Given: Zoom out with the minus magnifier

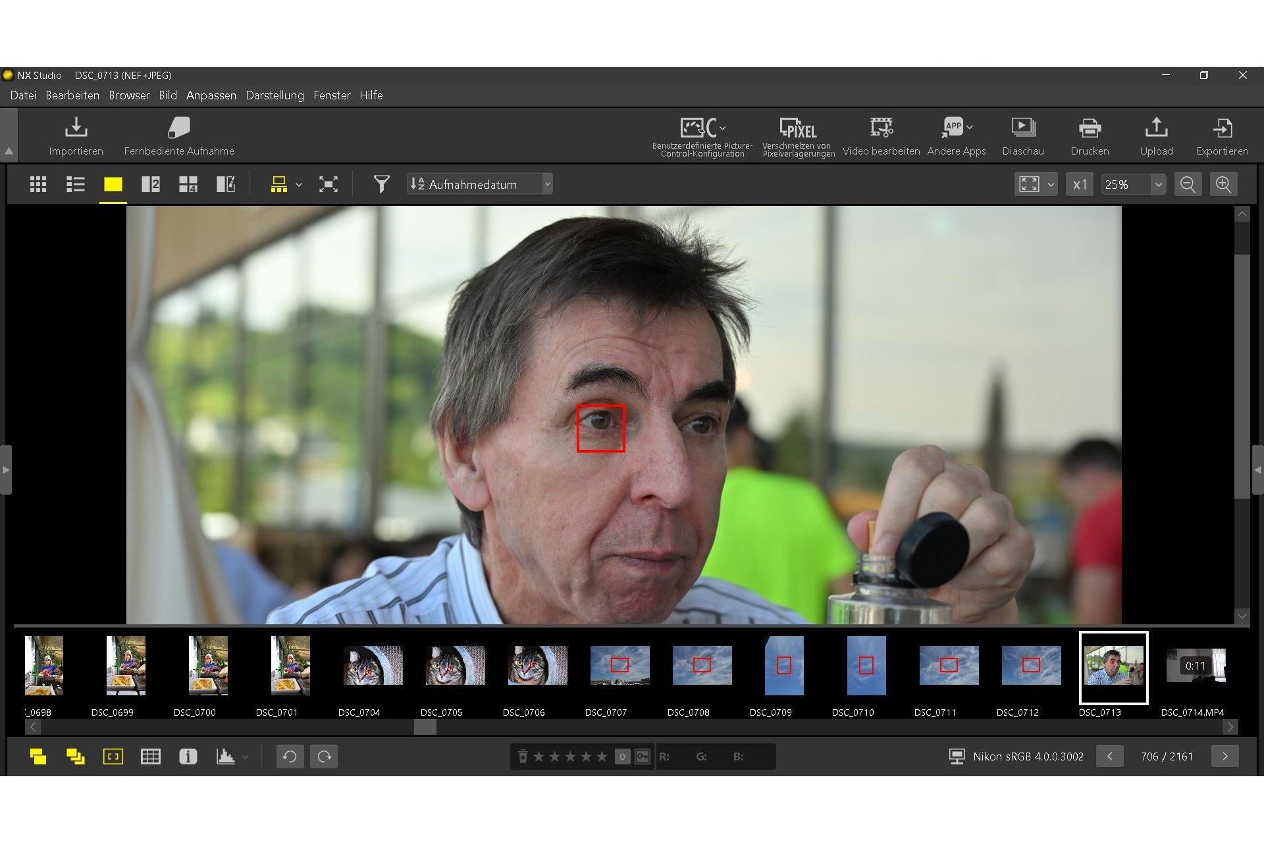Looking at the screenshot, I should pos(1188,184).
